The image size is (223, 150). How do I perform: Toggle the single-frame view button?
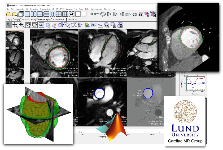click(x=78, y=14)
